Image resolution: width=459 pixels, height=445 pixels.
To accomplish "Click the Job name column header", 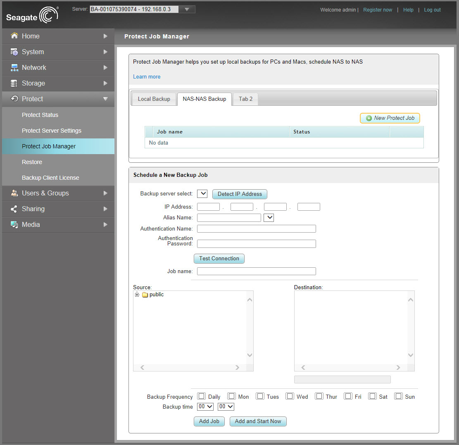I will pyautogui.click(x=221, y=132).
